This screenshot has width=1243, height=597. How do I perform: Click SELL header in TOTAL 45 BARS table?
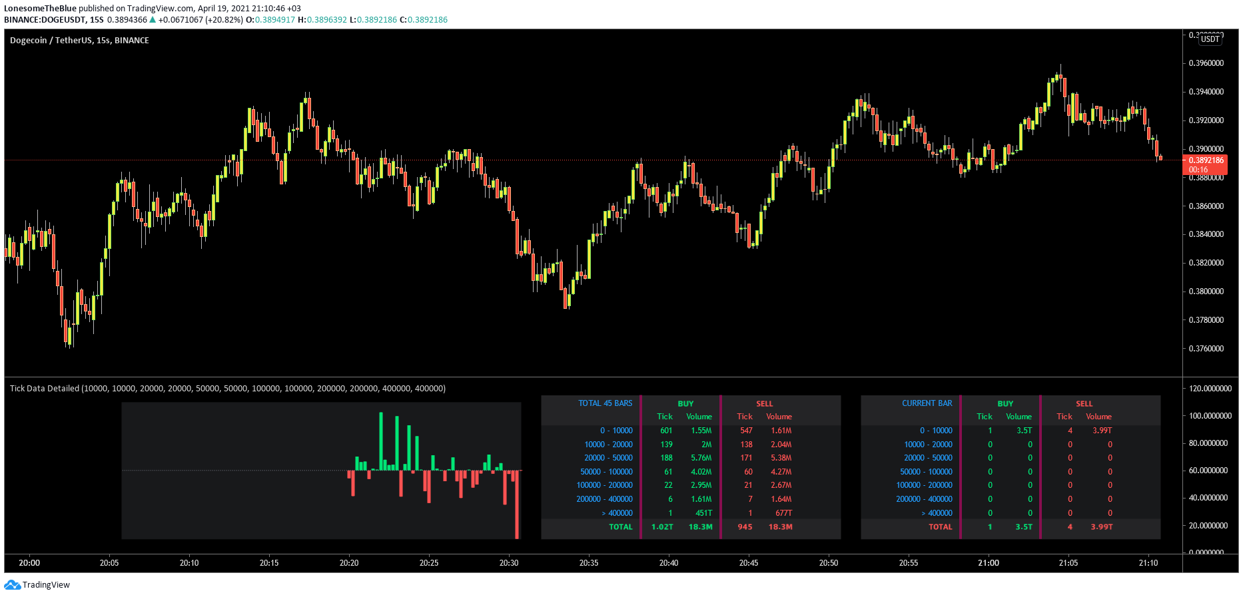(764, 404)
